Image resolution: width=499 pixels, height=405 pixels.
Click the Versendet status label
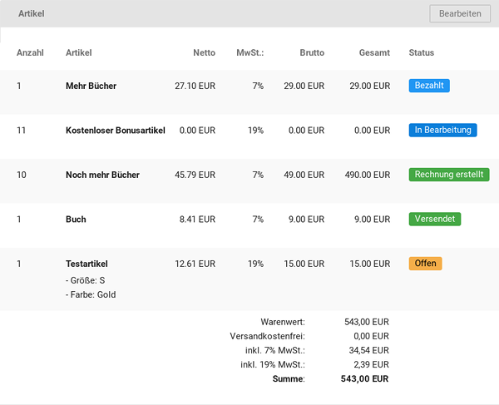point(435,219)
